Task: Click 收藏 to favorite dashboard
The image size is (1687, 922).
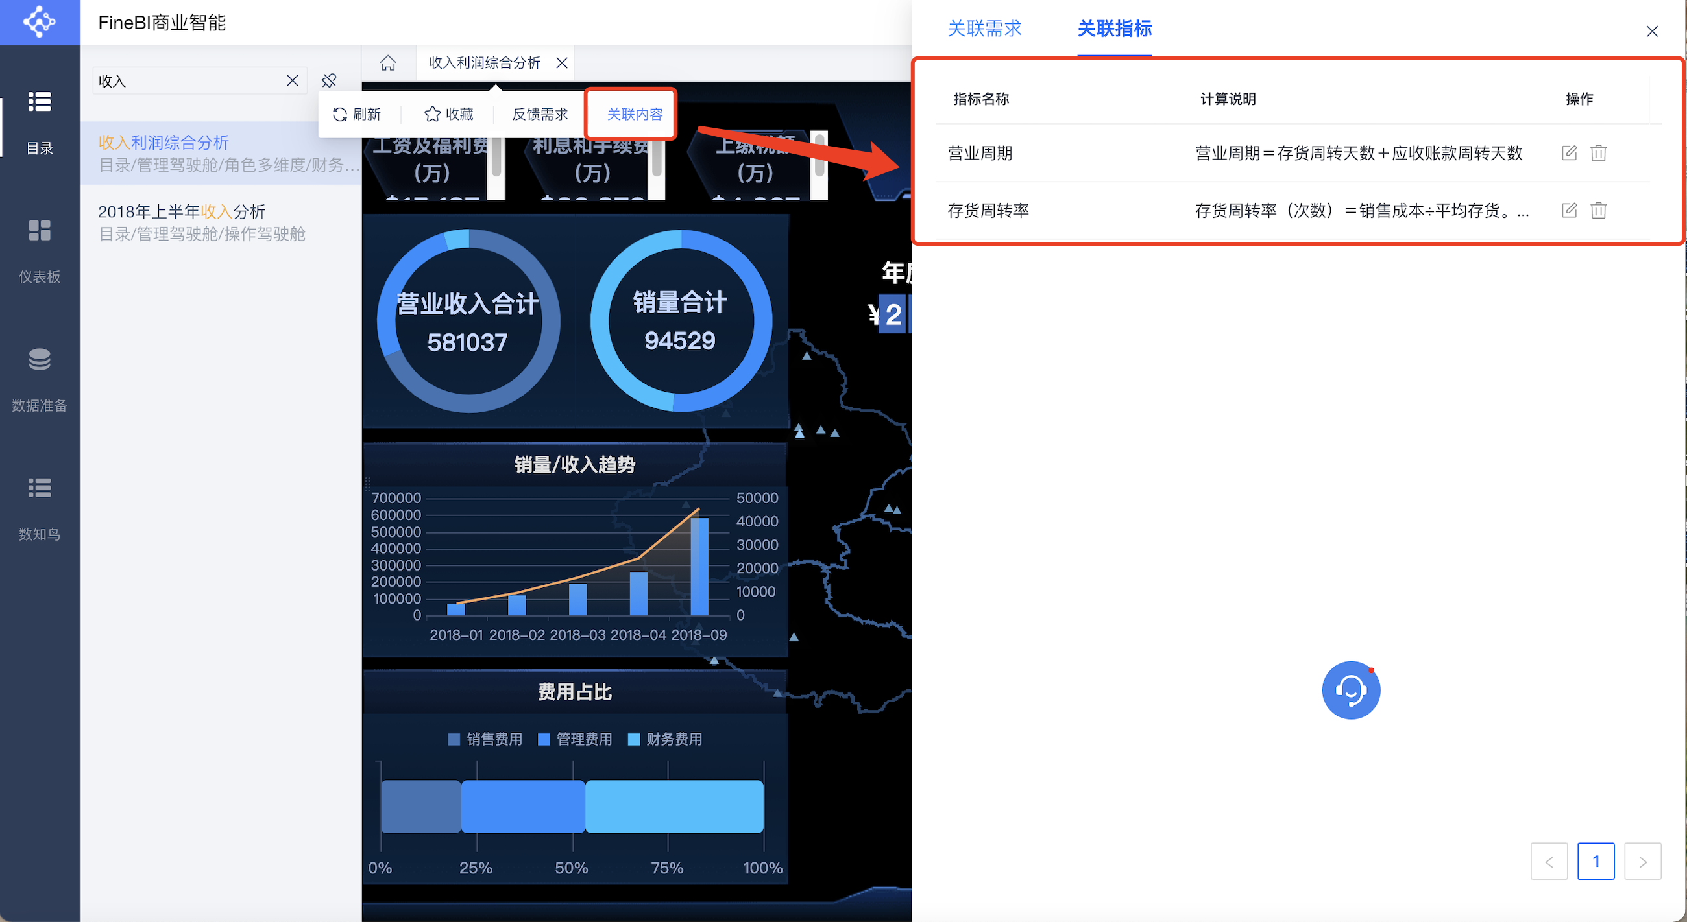Action: point(448,115)
